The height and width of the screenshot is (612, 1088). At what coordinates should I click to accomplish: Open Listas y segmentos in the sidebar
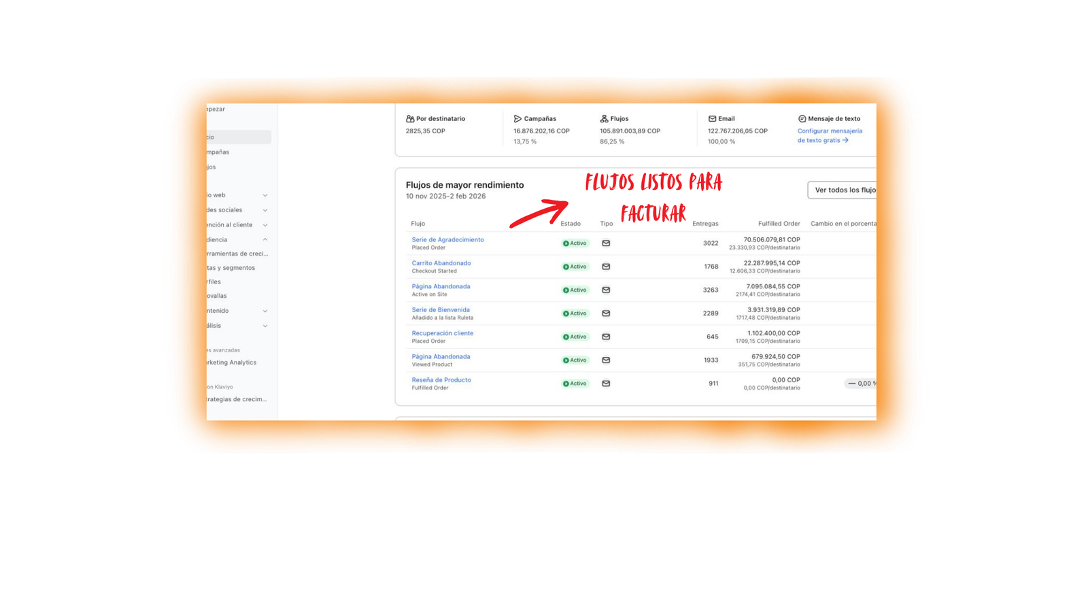(x=231, y=268)
